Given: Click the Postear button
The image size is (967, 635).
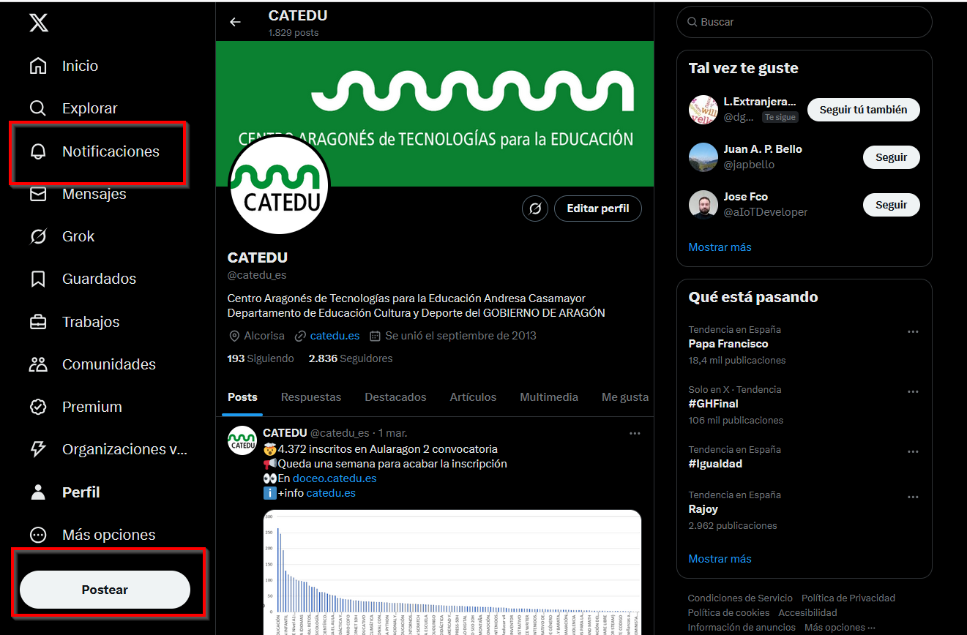Looking at the screenshot, I should [x=105, y=590].
